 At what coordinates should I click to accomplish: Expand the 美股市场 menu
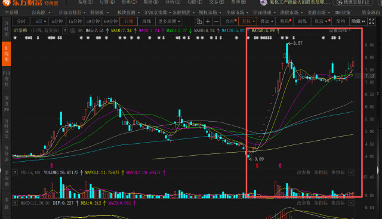pos(319,13)
